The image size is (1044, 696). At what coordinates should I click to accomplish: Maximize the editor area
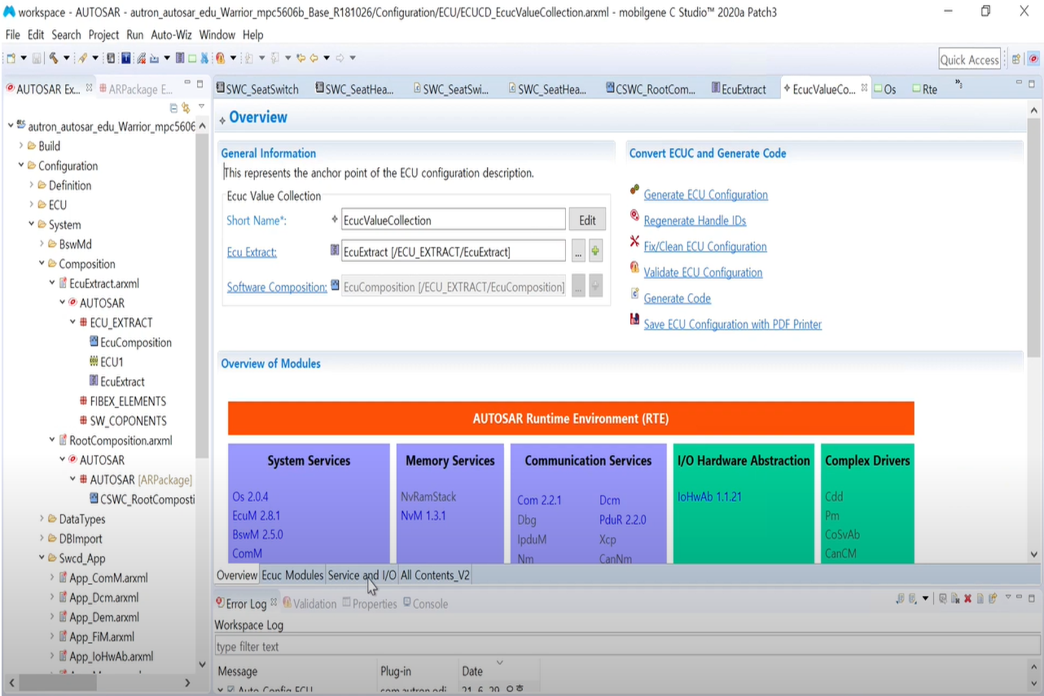[x=1032, y=84]
